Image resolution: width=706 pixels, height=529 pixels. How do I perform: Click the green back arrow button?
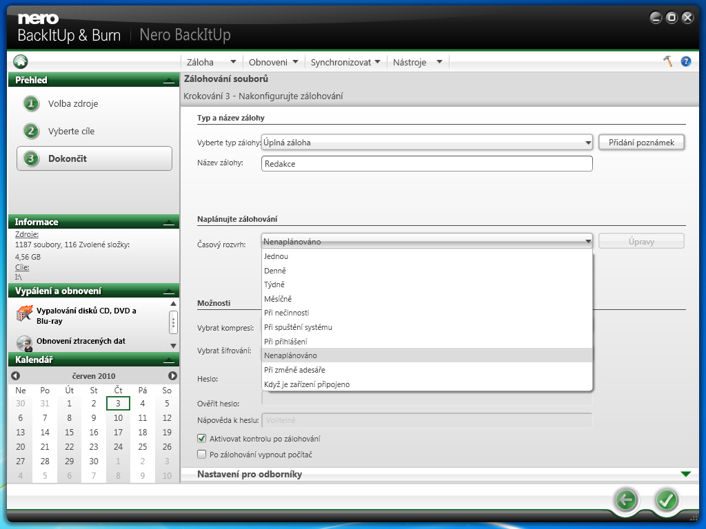click(x=626, y=500)
